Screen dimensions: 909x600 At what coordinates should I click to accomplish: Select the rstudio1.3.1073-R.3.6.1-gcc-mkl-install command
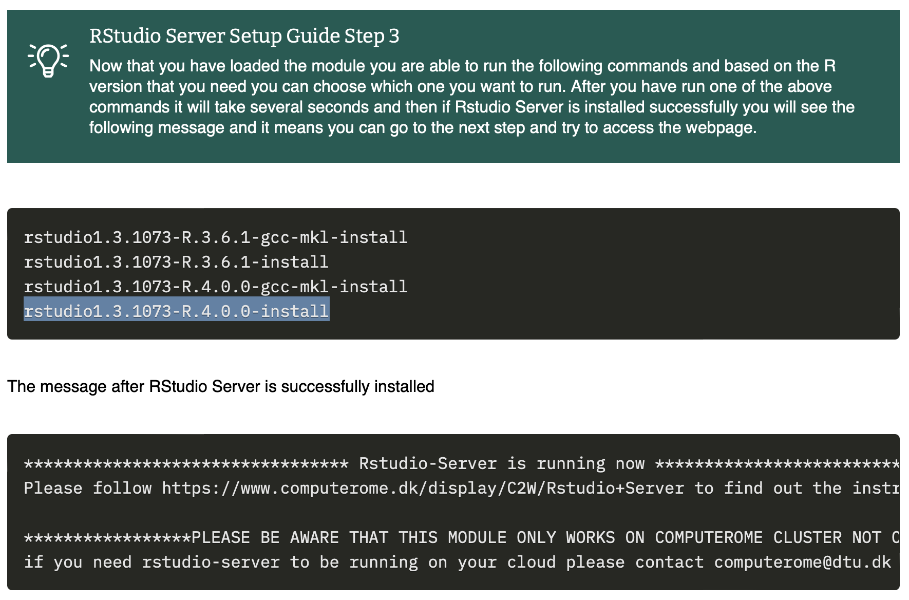pyautogui.click(x=215, y=237)
